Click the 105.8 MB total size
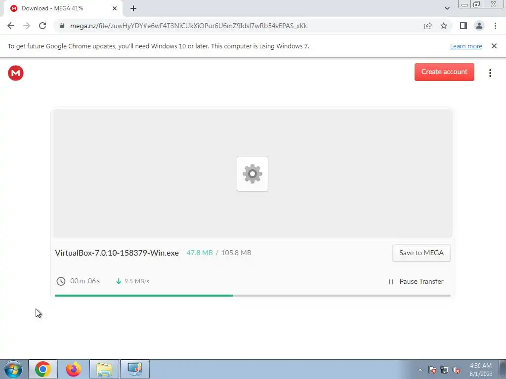This screenshot has height=379, width=506. pos(236,253)
